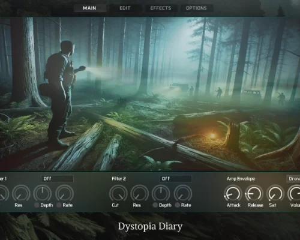Click the "Filter 2" section label
This screenshot has width=300, height=240.
(119, 179)
